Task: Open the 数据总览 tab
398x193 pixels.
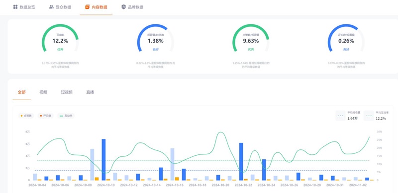Action: 24,7
